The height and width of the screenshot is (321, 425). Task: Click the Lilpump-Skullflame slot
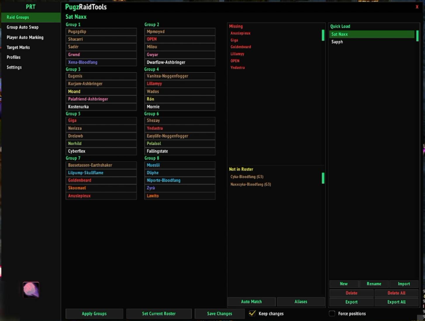pos(101,173)
